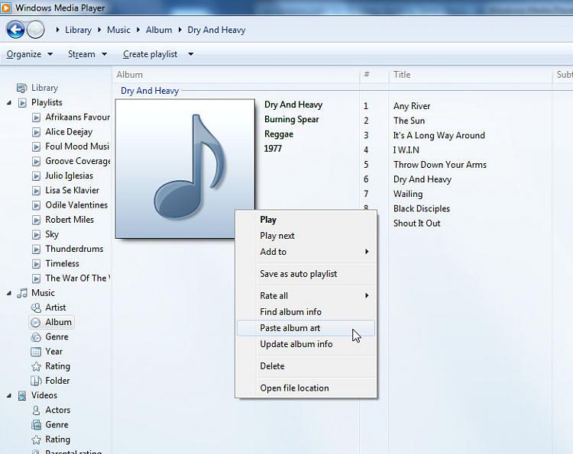
Task: Click the Library icon in the sidebar
Action: (x=22, y=88)
